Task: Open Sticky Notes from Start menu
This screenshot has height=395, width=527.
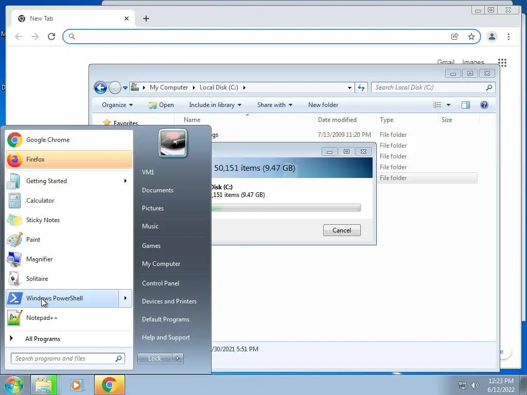Action: pos(69,220)
